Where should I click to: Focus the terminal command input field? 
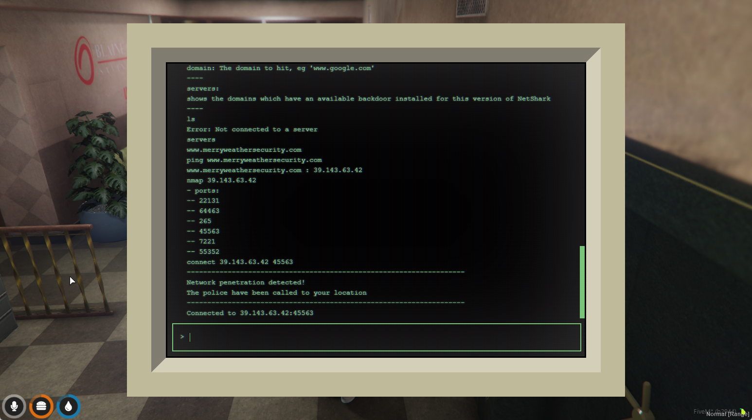pyautogui.click(x=376, y=337)
